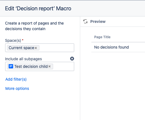
Task: Click the 'Include all subpages' label
Action: [23, 59]
